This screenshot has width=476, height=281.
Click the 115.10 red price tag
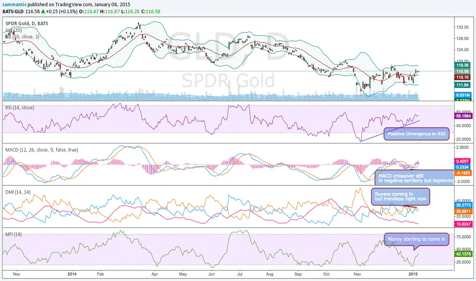pos(463,78)
